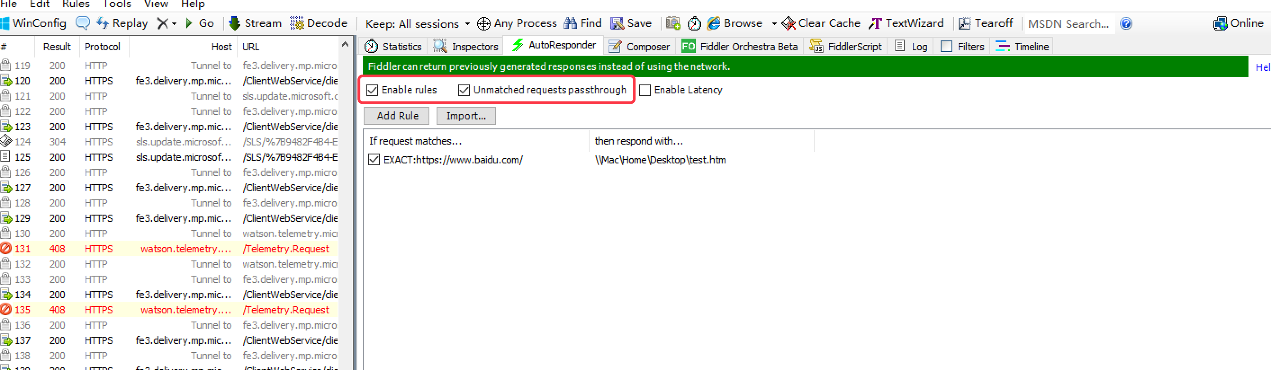1271x370 pixels.
Task: Open the Log tab
Action: 911,46
